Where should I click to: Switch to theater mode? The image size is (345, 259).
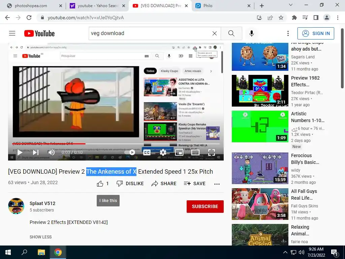[x=195, y=152]
